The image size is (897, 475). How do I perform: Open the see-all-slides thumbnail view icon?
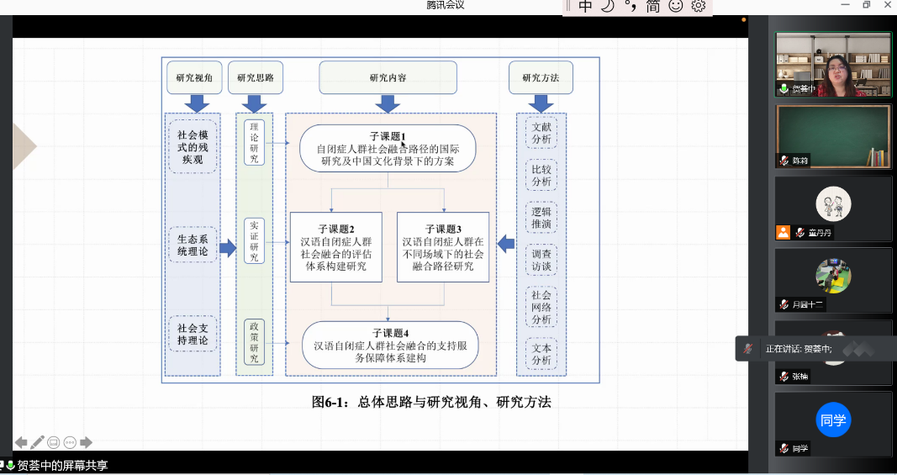(x=54, y=442)
